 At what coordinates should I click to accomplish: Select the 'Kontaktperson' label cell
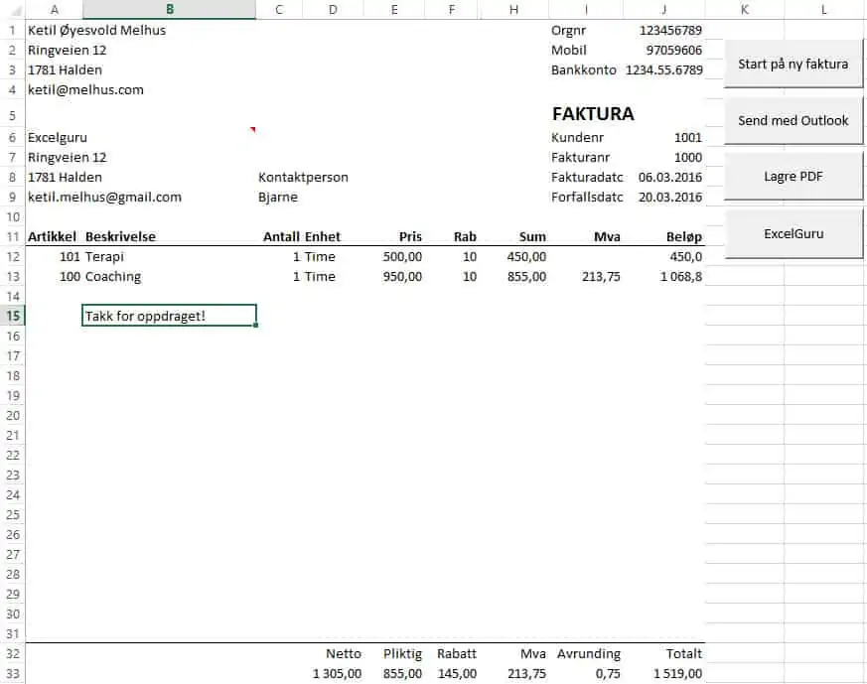click(x=303, y=178)
